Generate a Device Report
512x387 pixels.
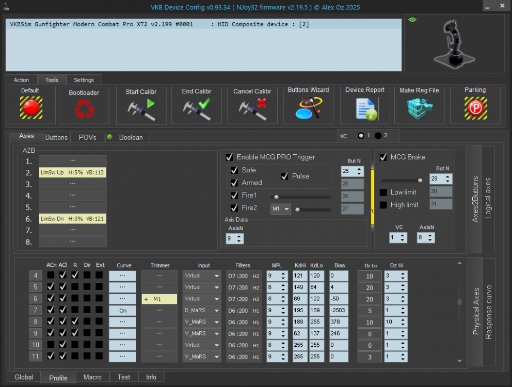[x=365, y=109]
